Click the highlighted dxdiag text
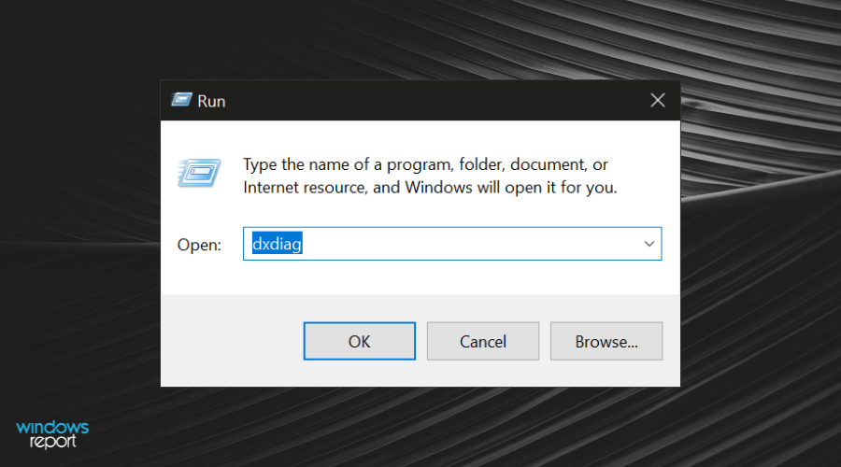The width and height of the screenshot is (841, 467). 278,244
